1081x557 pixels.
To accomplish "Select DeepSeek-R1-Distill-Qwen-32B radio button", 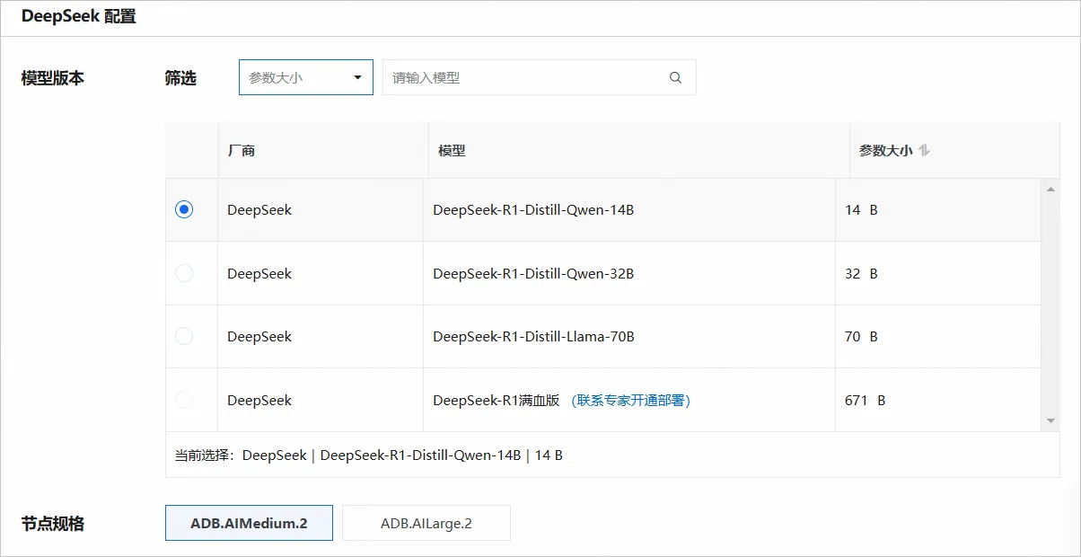I will click(184, 273).
